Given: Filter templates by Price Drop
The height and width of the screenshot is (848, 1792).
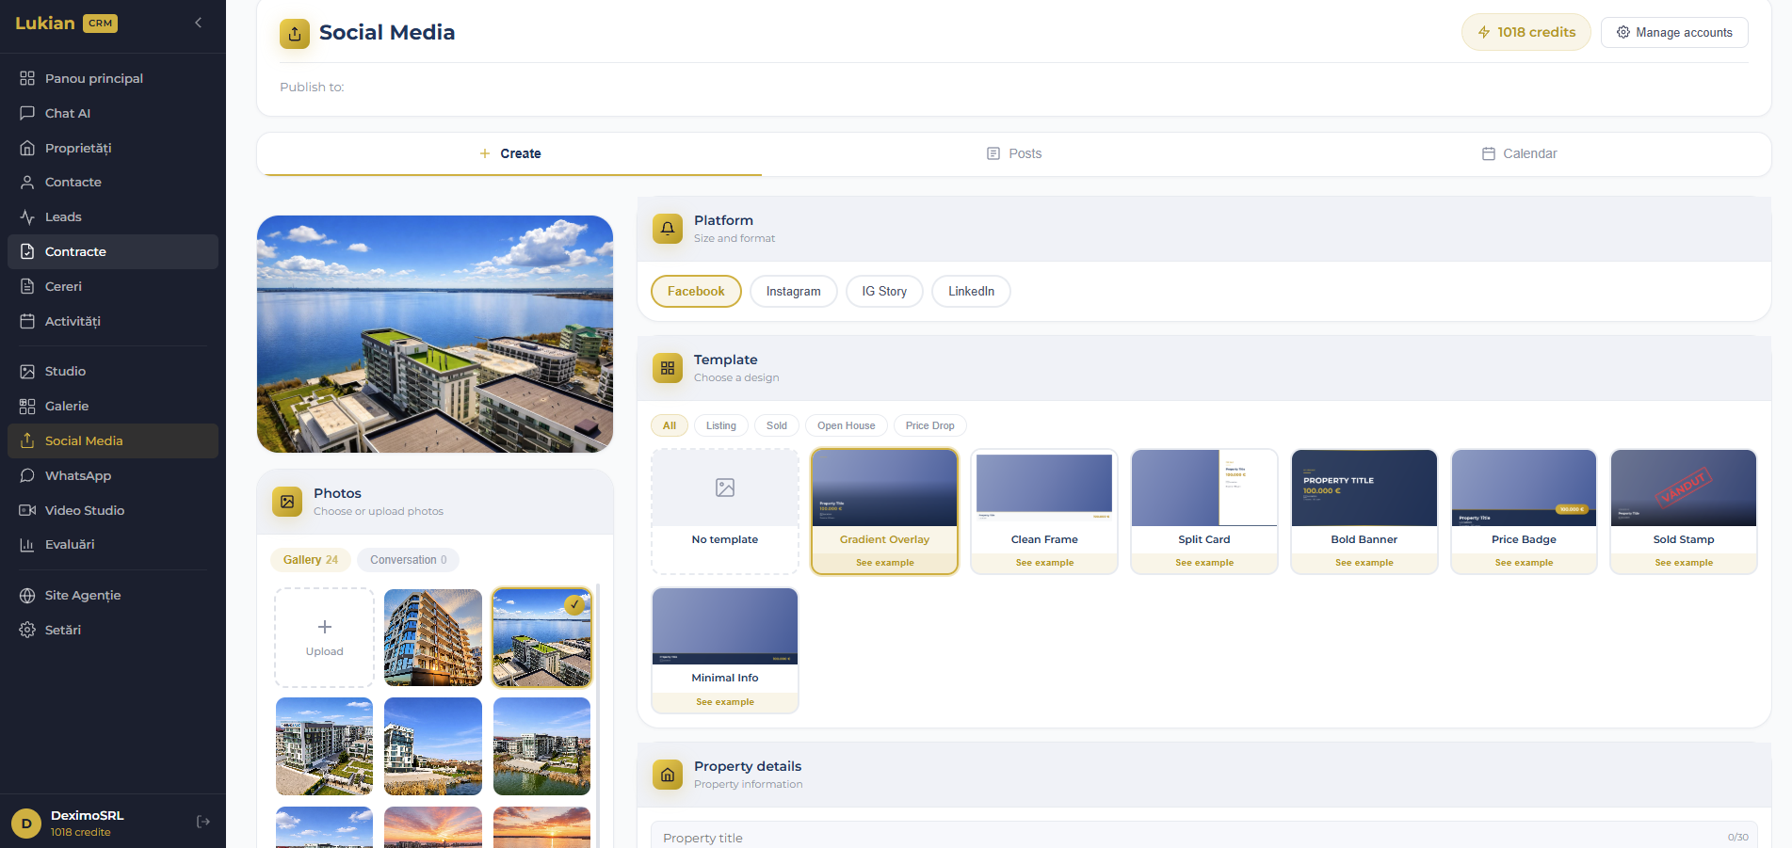Looking at the screenshot, I should pos(929,425).
